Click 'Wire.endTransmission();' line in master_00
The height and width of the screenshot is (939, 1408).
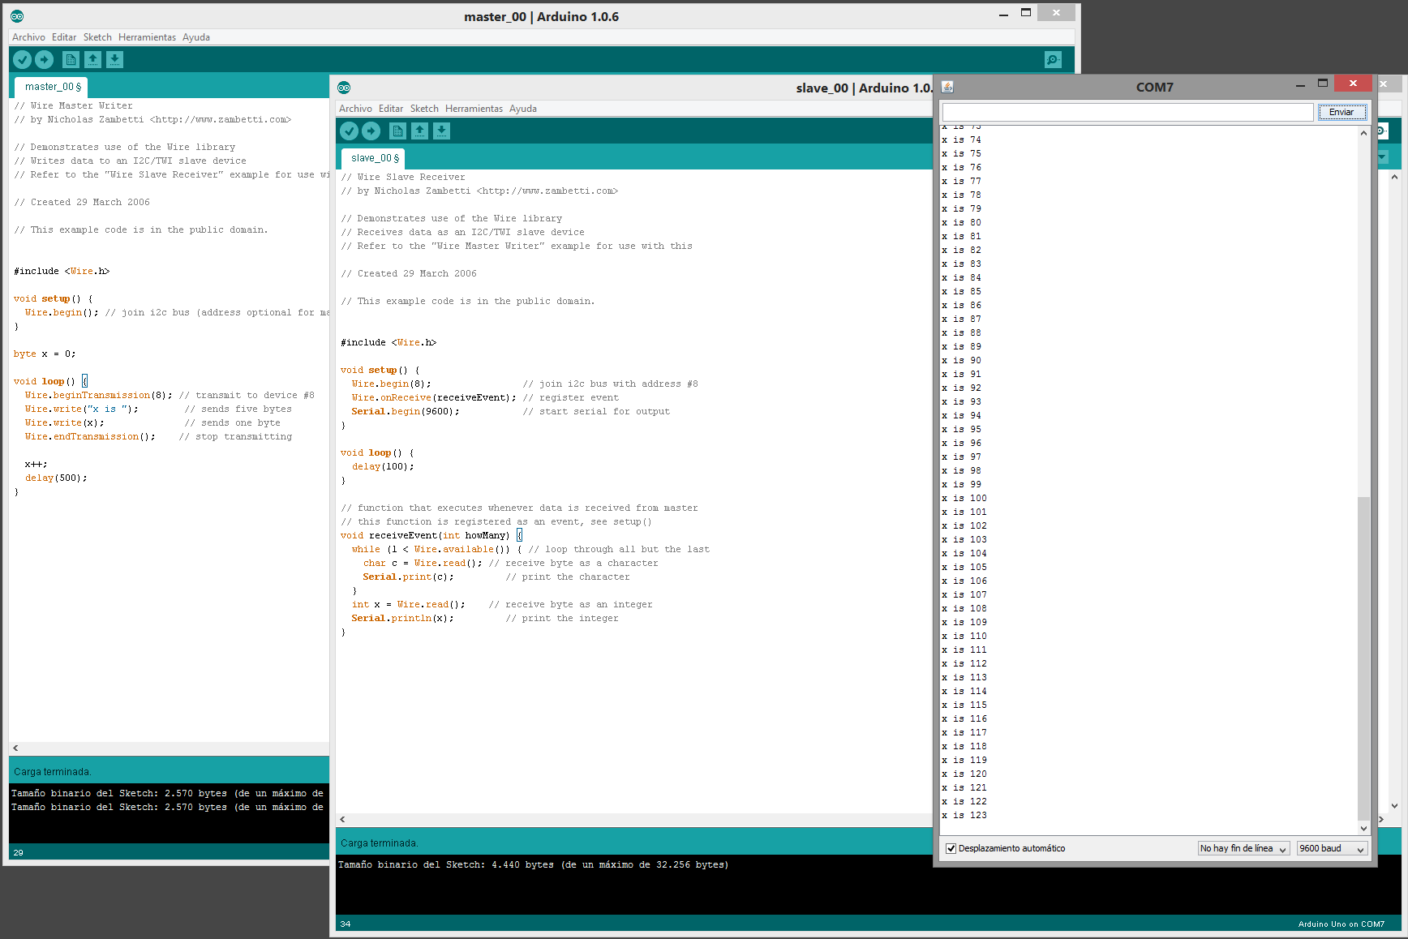point(89,436)
